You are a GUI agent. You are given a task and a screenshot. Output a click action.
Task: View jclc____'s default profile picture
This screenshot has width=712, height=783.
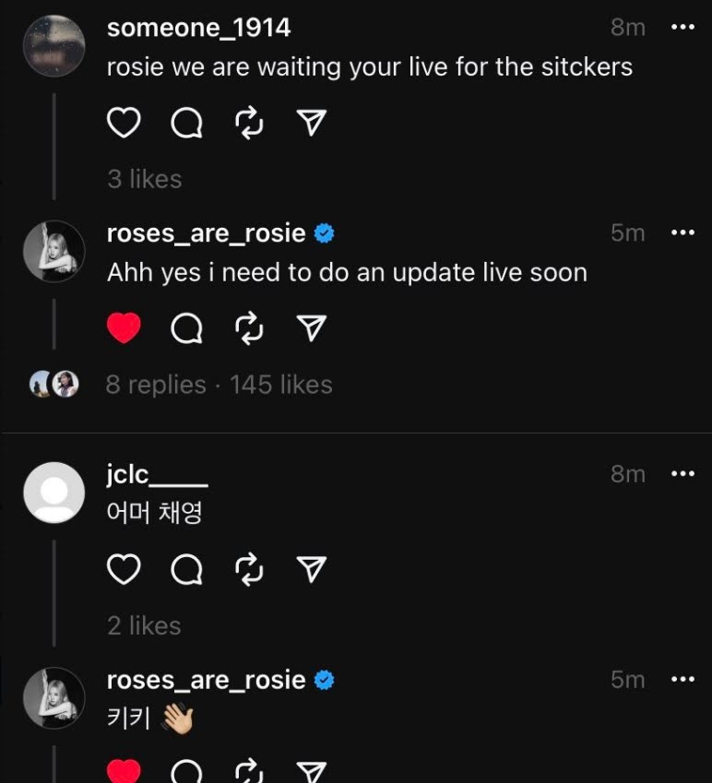click(x=53, y=492)
